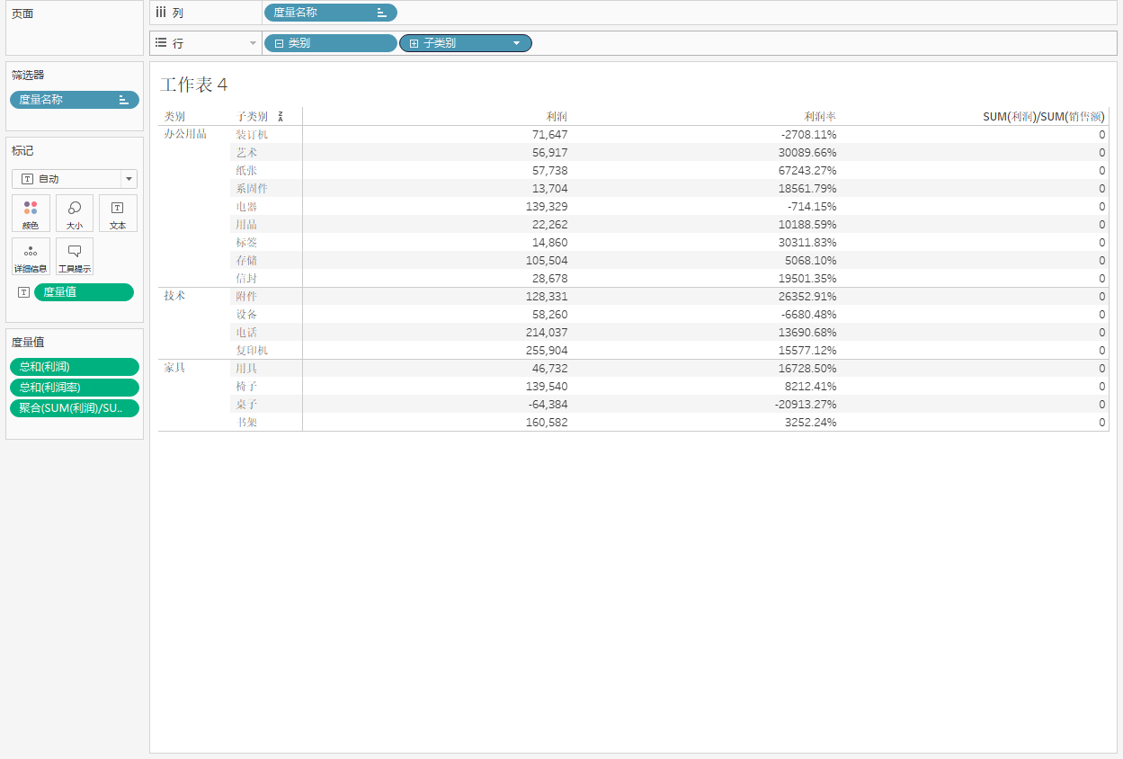
Task: Click the SUM(利润)/SUM(销售额) column header
Action: click(x=1044, y=117)
